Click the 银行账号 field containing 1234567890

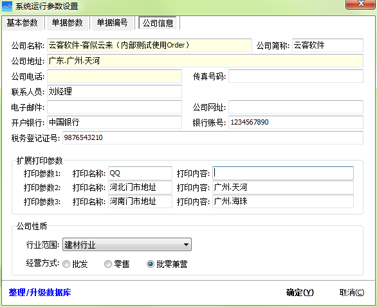point(296,123)
